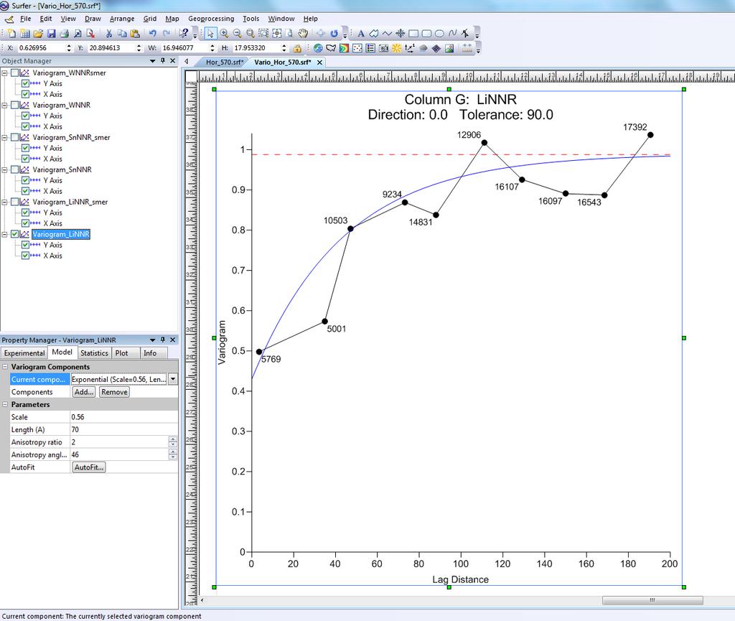Select the Polygon drawing tool
Screen dimensions: 735x621
(373, 33)
